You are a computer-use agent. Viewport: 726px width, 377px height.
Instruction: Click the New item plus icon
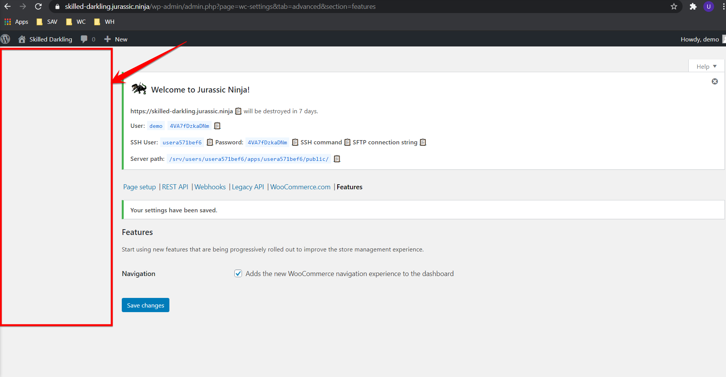point(107,39)
